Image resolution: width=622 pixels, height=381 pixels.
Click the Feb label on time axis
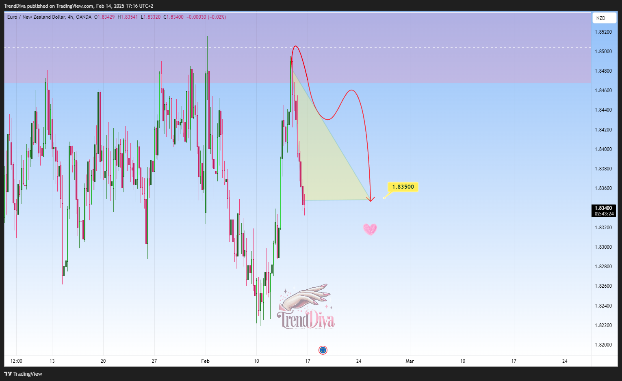coord(205,361)
